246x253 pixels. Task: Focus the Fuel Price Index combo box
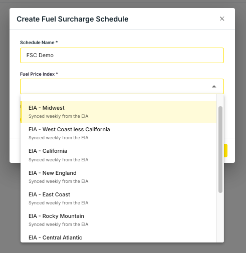point(122,86)
